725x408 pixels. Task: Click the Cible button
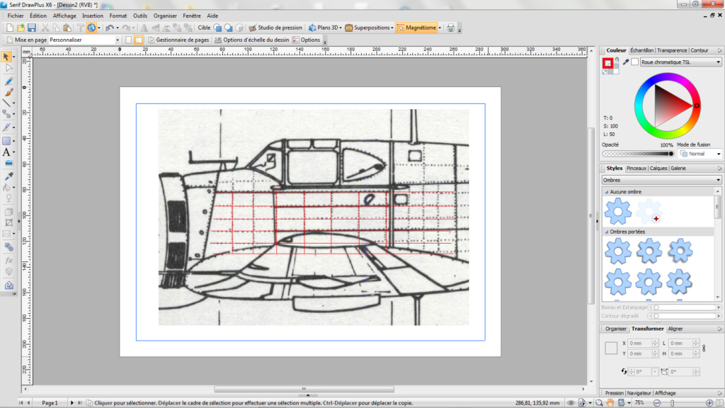[x=204, y=28]
